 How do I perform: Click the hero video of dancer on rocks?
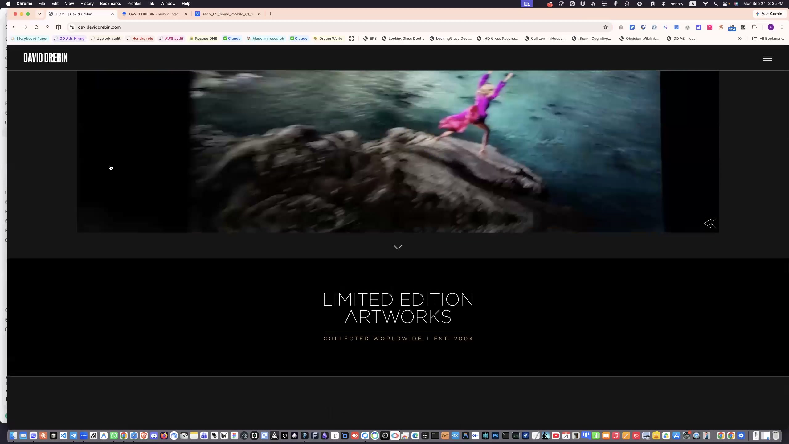tap(398, 151)
